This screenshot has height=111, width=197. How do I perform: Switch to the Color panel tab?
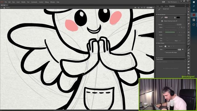tap(158, 6)
